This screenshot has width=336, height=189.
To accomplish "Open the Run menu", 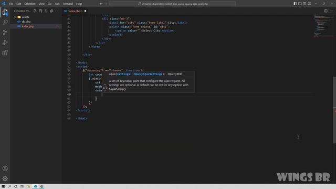I will [57, 4].
